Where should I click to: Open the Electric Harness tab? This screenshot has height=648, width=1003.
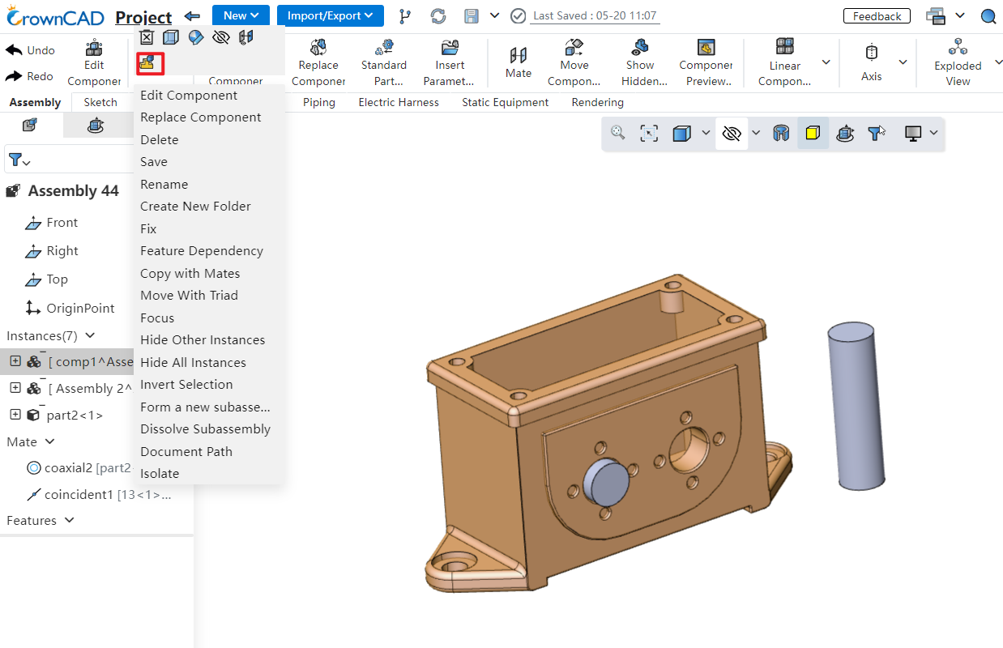pyautogui.click(x=399, y=102)
